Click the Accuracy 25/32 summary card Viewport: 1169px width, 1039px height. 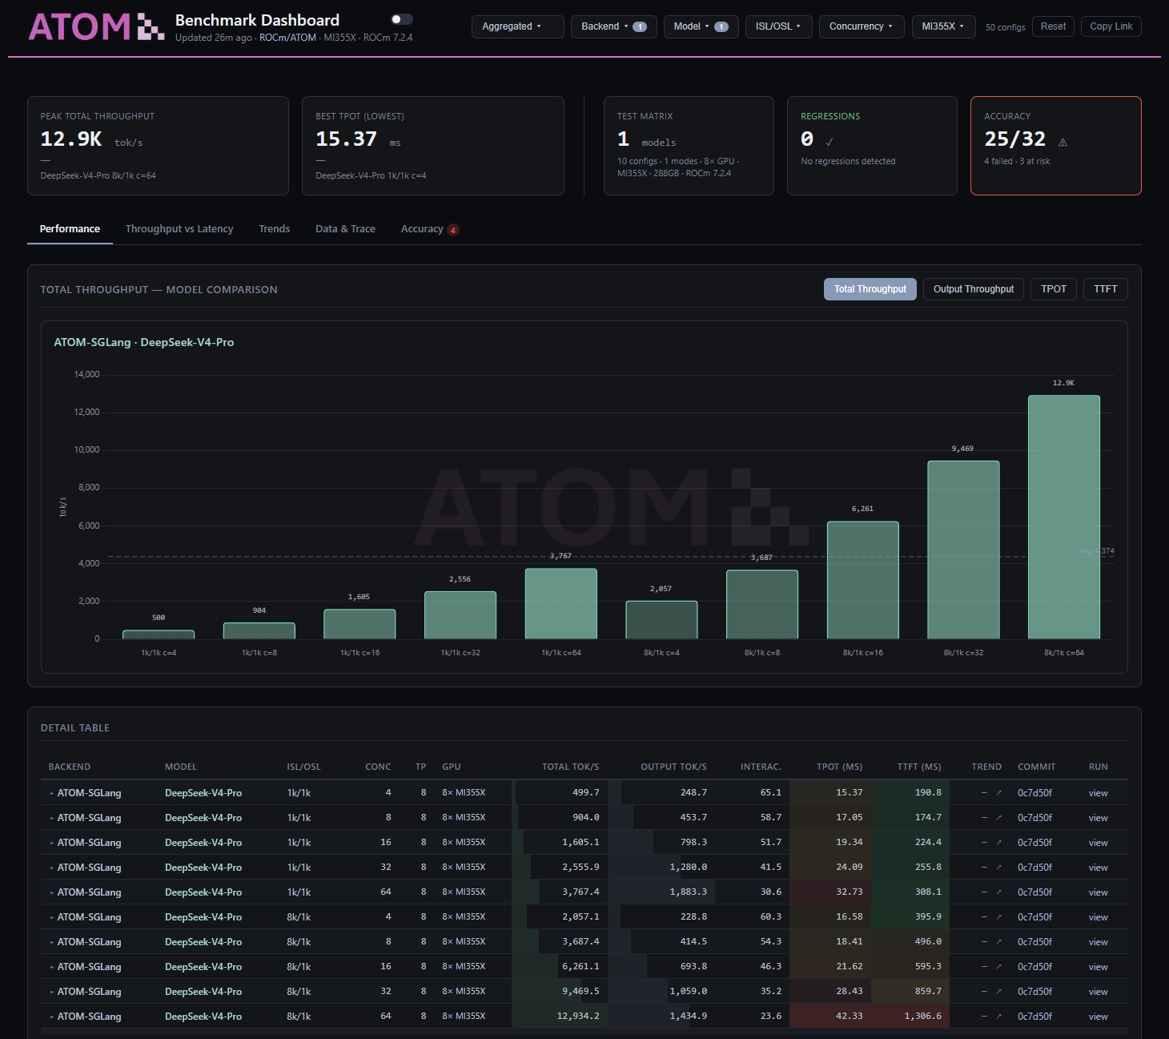click(1055, 146)
